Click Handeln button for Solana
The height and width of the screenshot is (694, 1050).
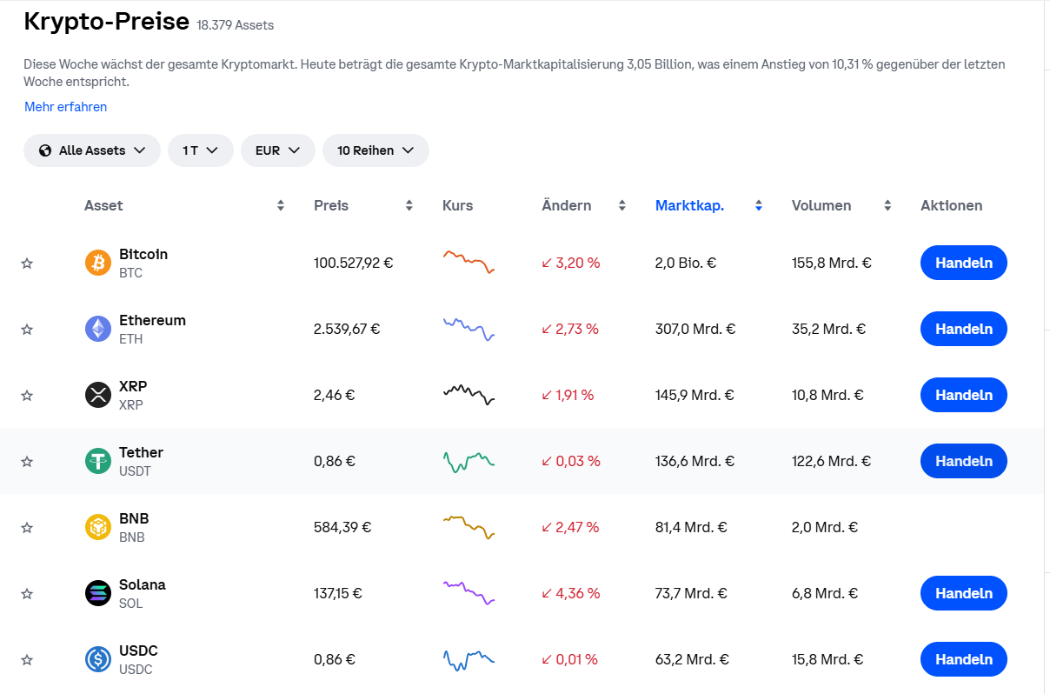pyautogui.click(x=964, y=593)
